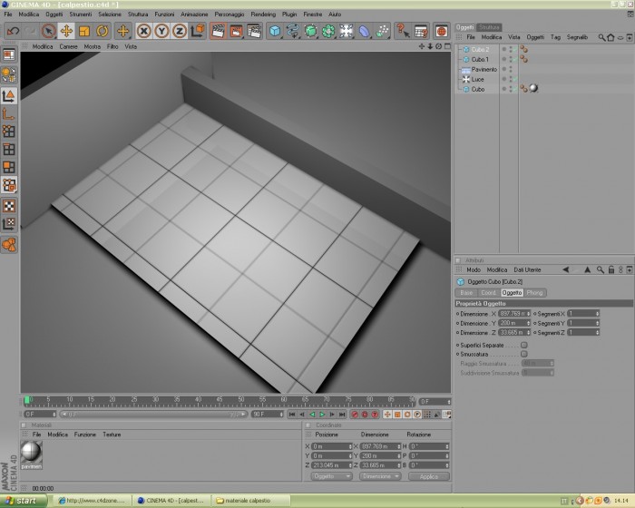Open the Oggetto dropdown in Coordinate panel
635x508 pixels.
coord(331,476)
